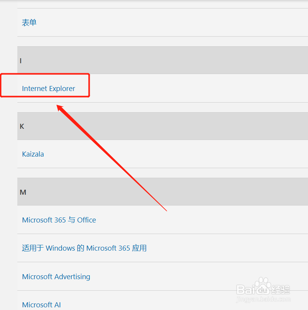Open 适用于 Windows 的 Microsoft 365 应用 link

84,248
